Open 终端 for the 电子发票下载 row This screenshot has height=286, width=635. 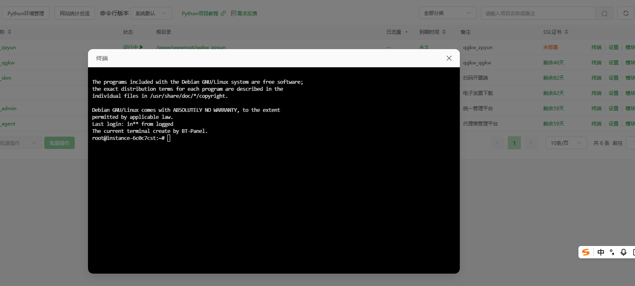pos(597,93)
